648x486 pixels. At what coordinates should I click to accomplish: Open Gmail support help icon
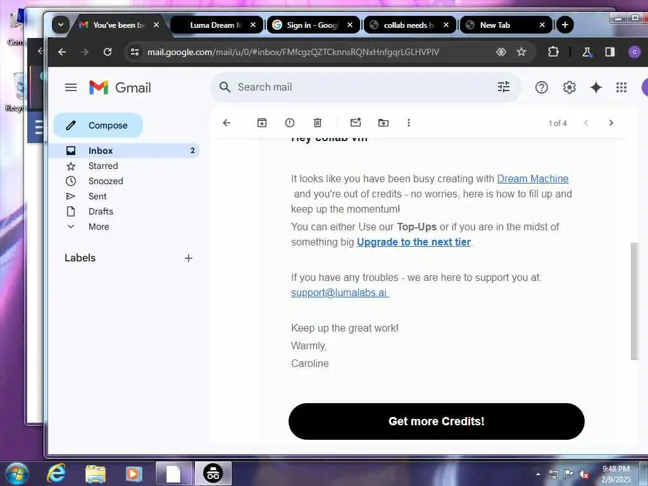542,87
